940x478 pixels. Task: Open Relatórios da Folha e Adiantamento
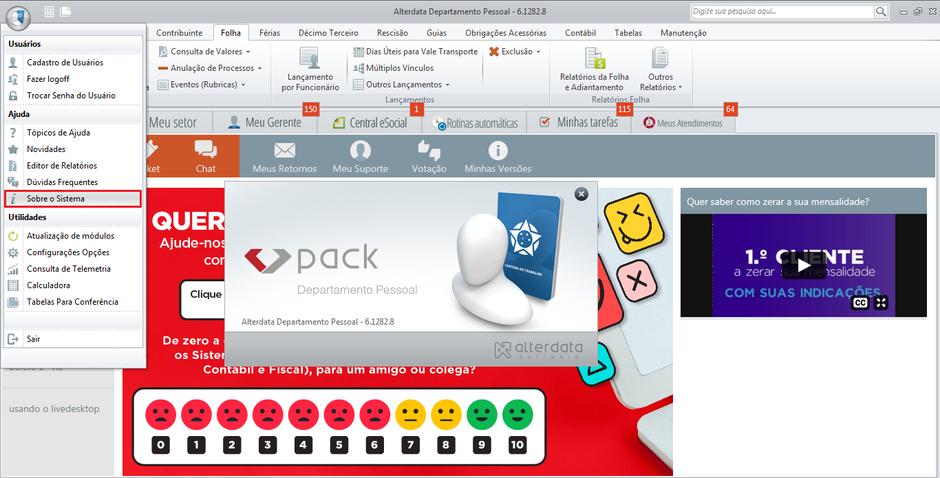[x=595, y=69]
